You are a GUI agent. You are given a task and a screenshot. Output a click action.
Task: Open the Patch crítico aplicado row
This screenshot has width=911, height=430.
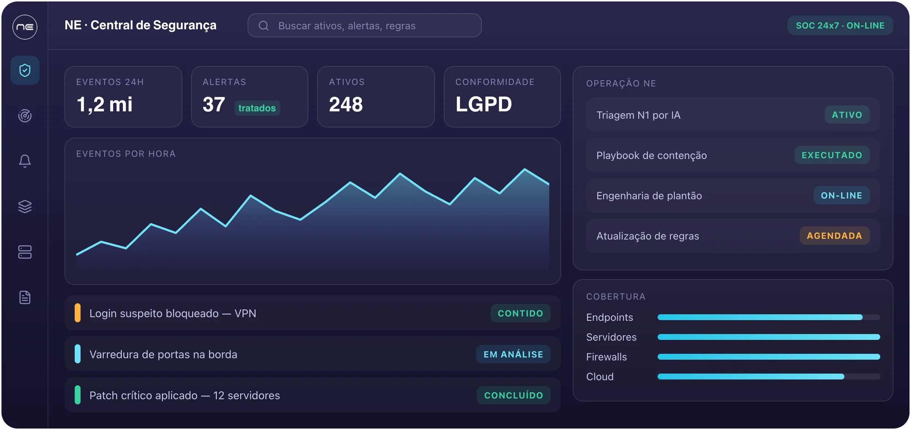(313, 395)
